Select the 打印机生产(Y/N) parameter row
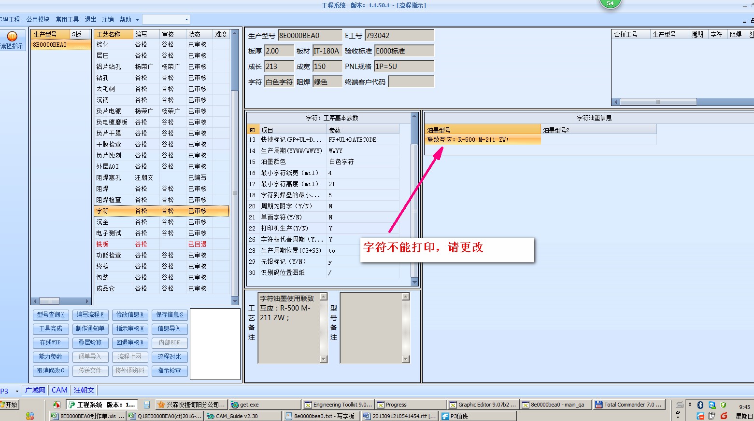This screenshot has height=421, width=754. tap(323, 228)
